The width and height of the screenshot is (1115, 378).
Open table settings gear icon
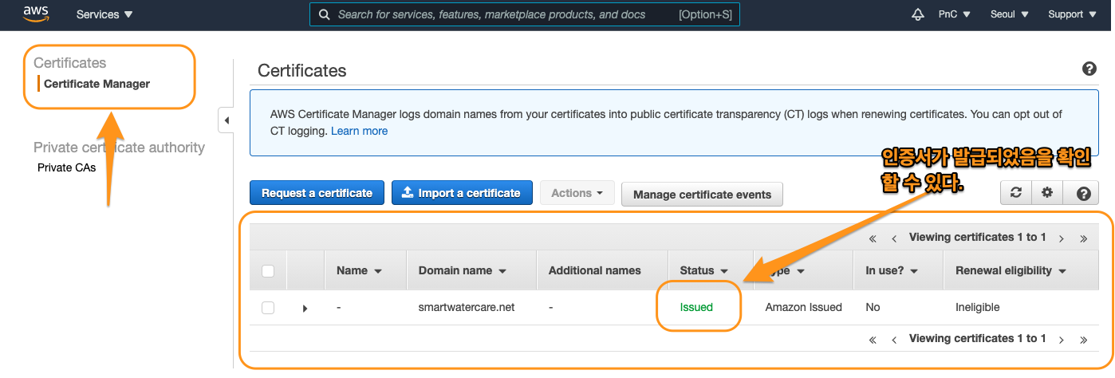point(1047,193)
